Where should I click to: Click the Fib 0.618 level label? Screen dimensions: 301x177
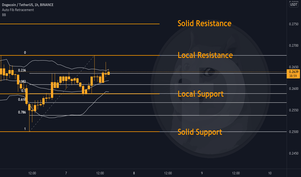pyautogui.click(x=22, y=99)
